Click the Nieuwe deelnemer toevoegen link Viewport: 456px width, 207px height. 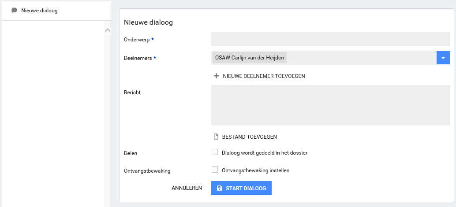pyautogui.click(x=264, y=76)
